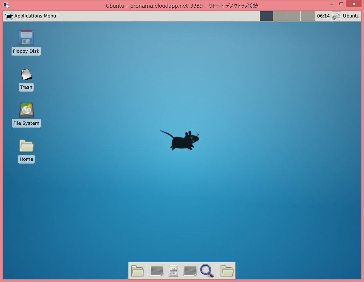Click the 06:14 clock in the panel
Viewport: 364px width, 282px height.
coord(323,16)
